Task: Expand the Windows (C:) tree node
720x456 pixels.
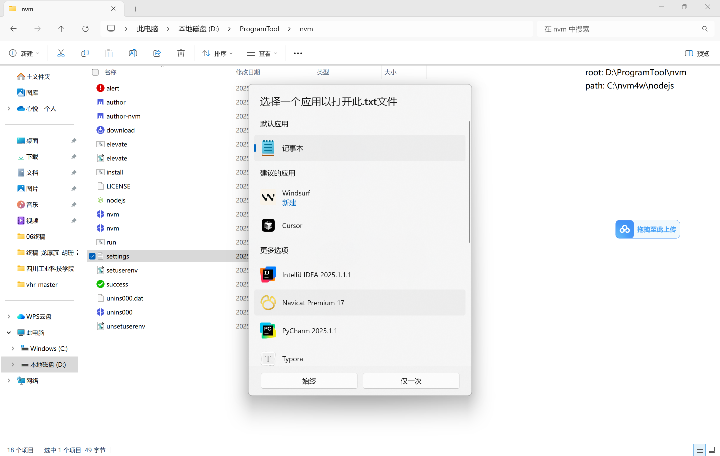Action: [x=13, y=348]
